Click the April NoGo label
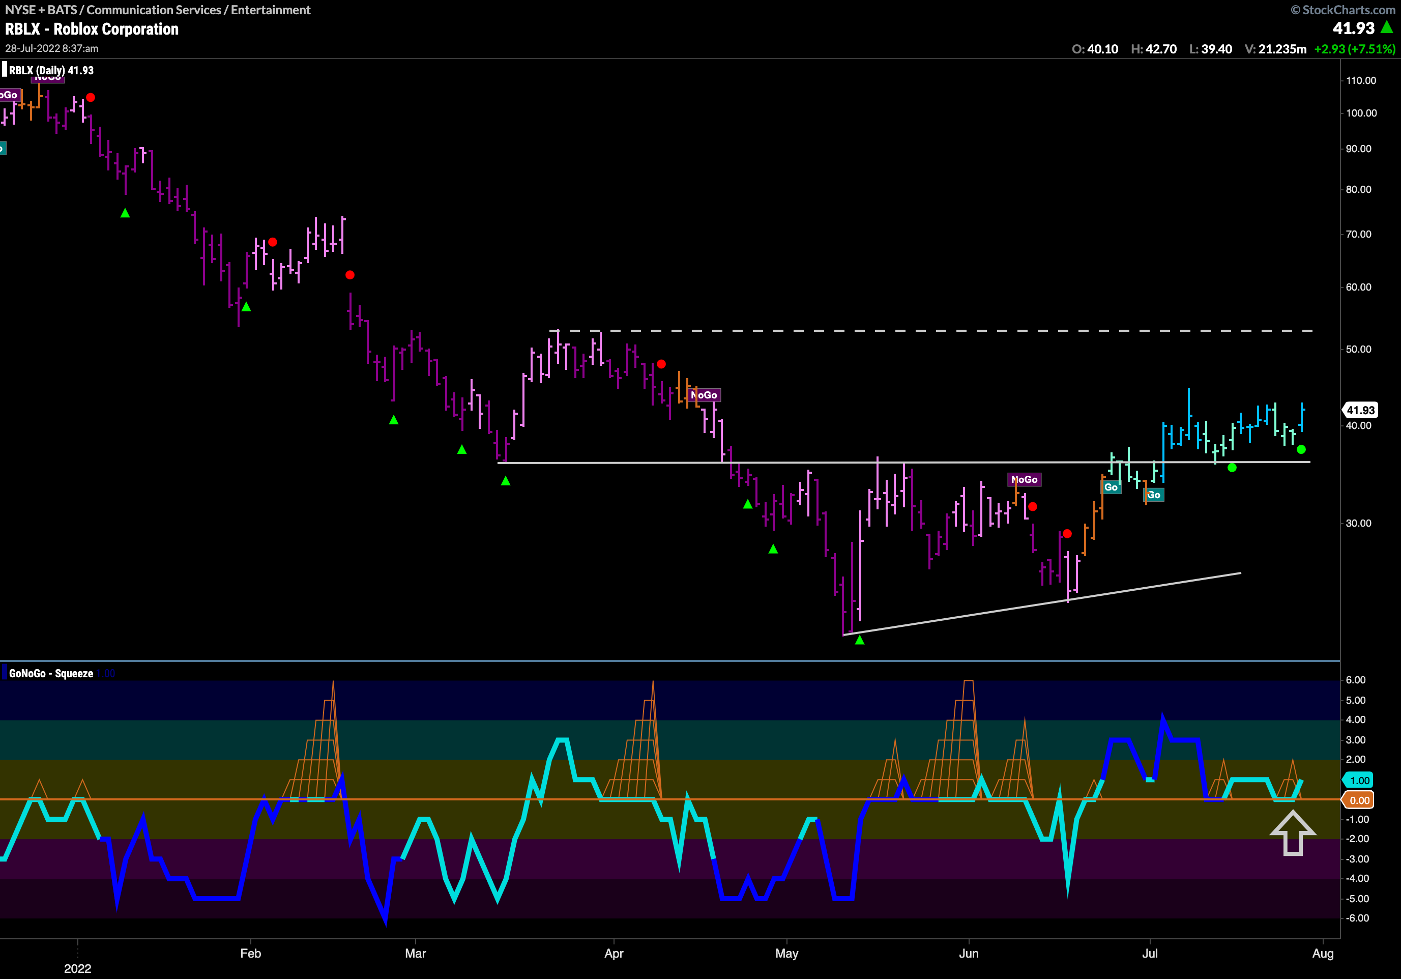Image resolution: width=1401 pixels, height=979 pixels. pyautogui.click(x=704, y=395)
